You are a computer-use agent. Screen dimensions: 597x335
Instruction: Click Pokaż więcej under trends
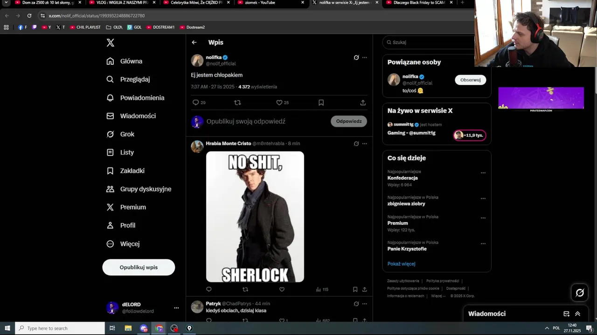pos(401,264)
